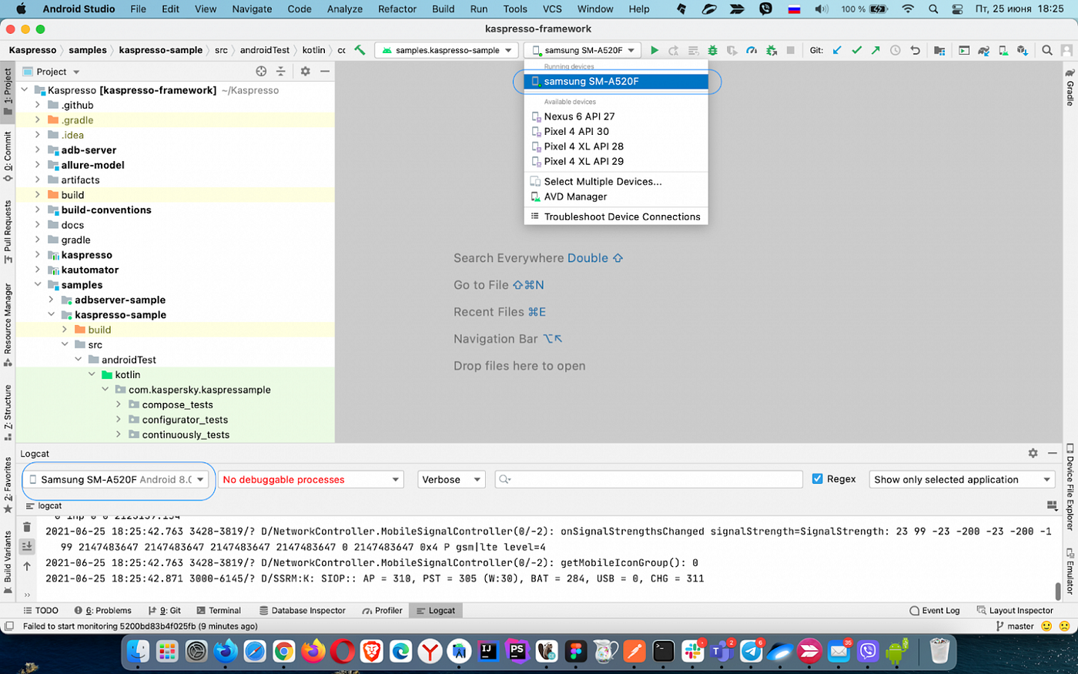This screenshot has width=1078, height=674.
Task: Click Attach Debugger to Android Process icon
Action: pos(771,50)
